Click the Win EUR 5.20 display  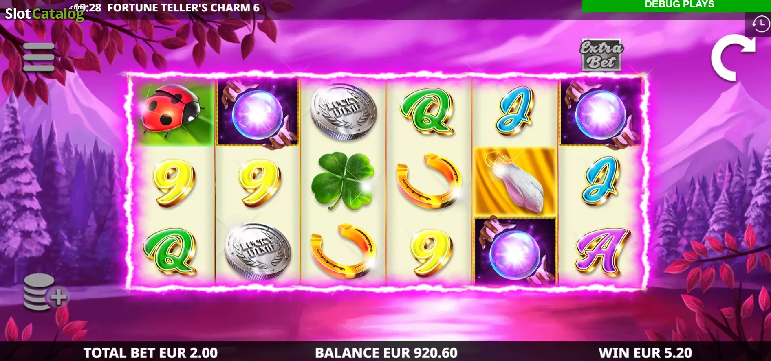[x=645, y=352]
